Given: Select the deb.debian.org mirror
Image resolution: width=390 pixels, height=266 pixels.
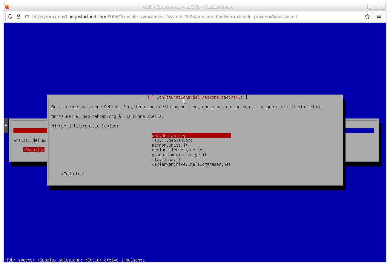Looking at the screenshot, I should tap(191, 136).
